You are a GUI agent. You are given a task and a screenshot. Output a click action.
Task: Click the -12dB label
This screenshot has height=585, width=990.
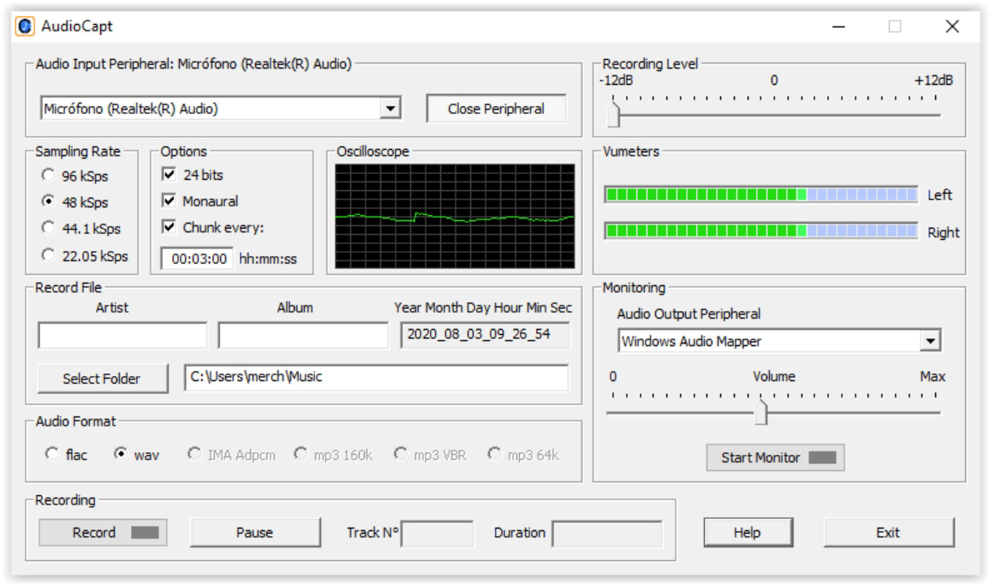tap(616, 80)
